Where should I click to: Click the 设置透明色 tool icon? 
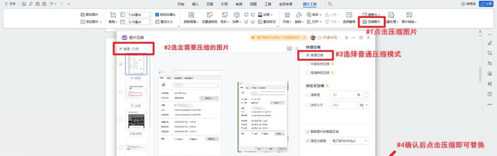click(209, 15)
